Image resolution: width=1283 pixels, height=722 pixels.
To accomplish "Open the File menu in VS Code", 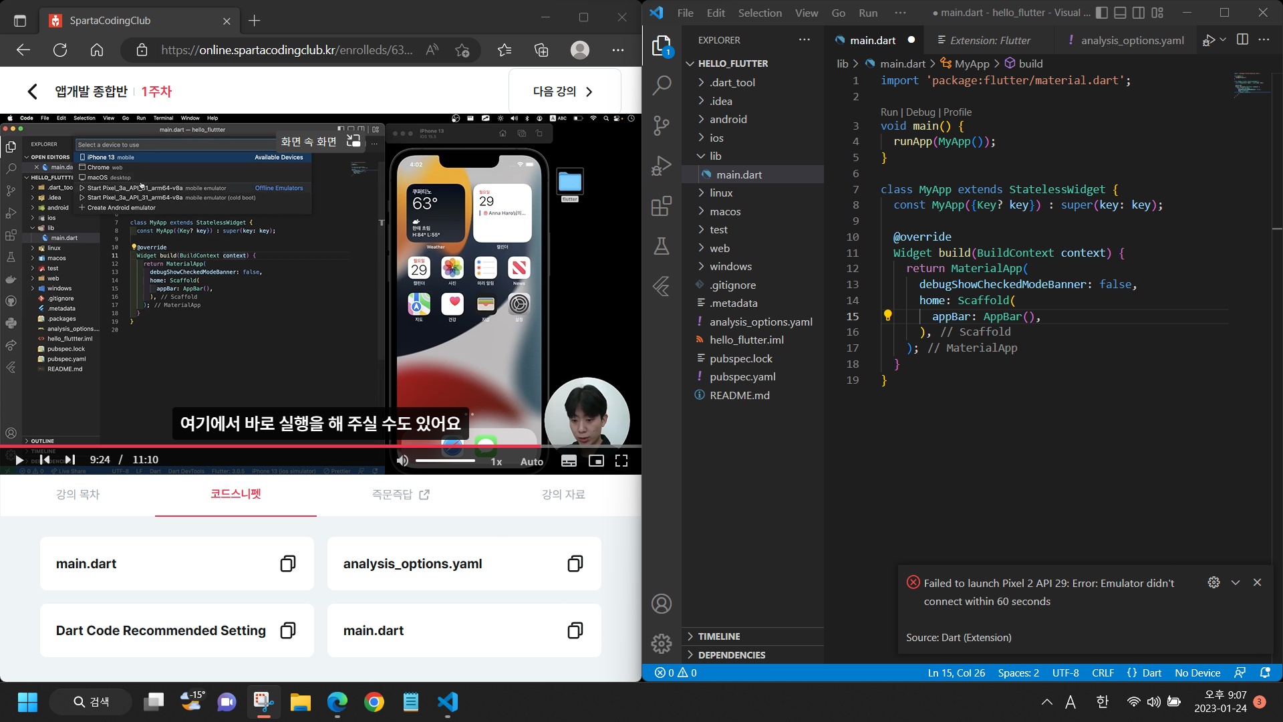I will point(685,13).
